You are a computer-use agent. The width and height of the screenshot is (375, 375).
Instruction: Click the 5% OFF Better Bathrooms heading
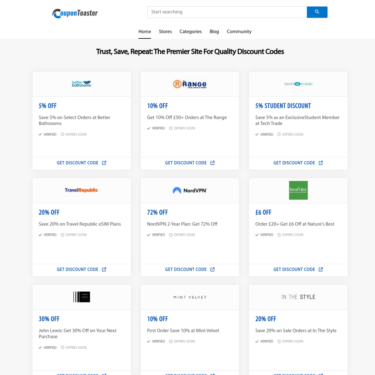47,106
